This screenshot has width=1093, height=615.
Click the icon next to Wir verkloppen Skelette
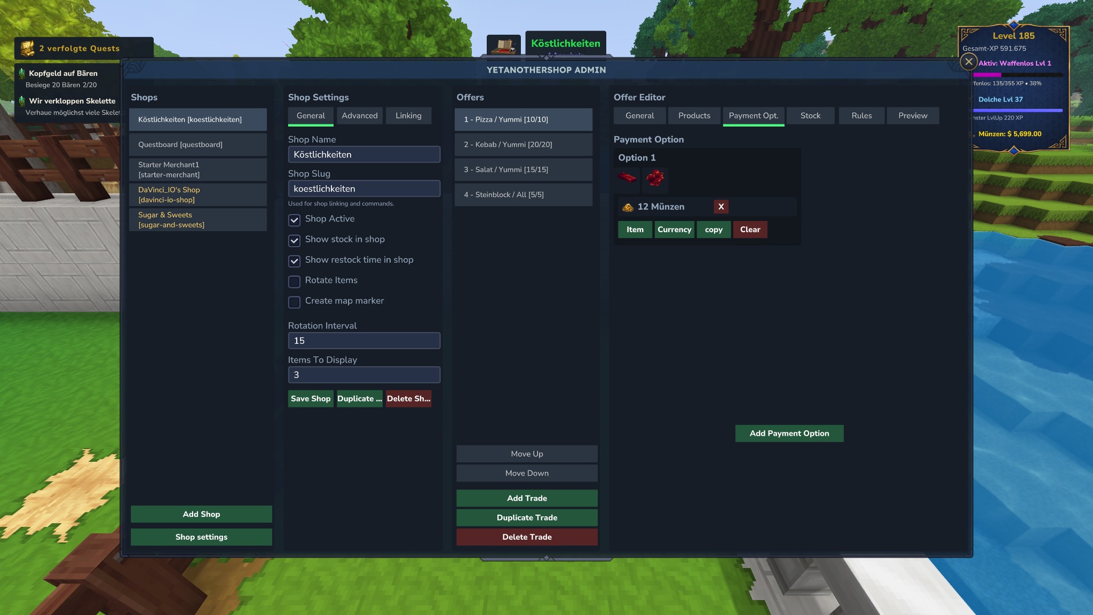pyautogui.click(x=22, y=101)
